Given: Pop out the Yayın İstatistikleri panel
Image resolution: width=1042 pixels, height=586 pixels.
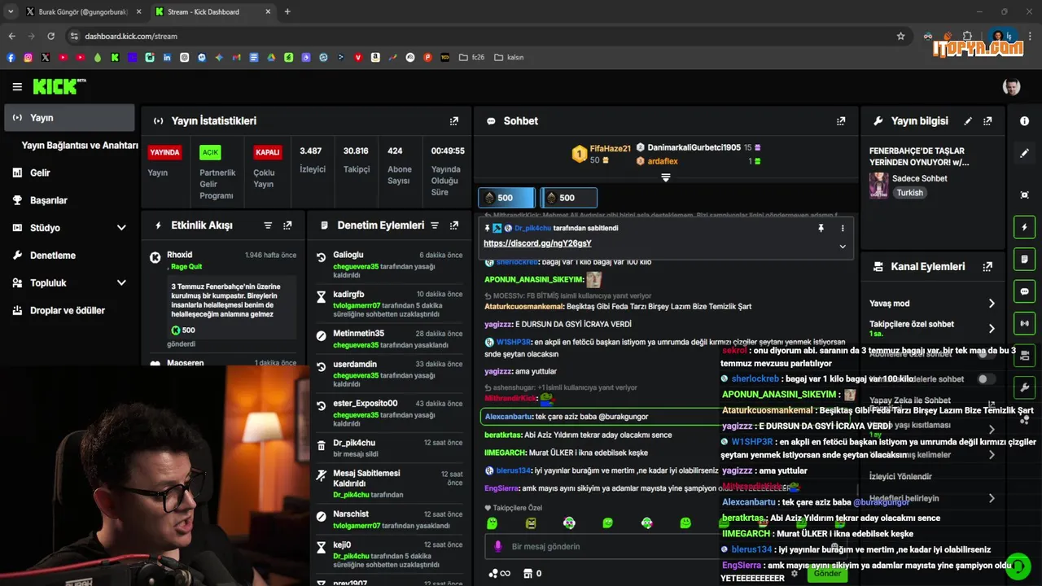Looking at the screenshot, I should coord(454,121).
